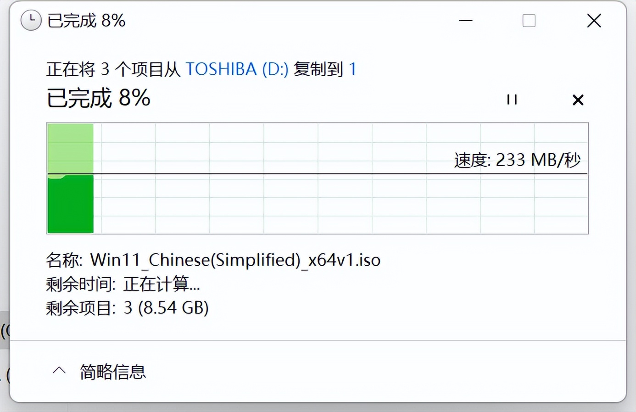Open destination folder link labeled 1
The image size is (636, 412).
(x=353, y=69)
